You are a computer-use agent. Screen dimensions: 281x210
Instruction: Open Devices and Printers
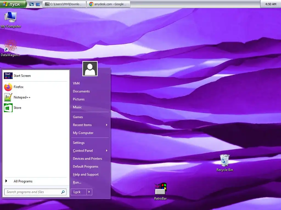click(90, 159)
